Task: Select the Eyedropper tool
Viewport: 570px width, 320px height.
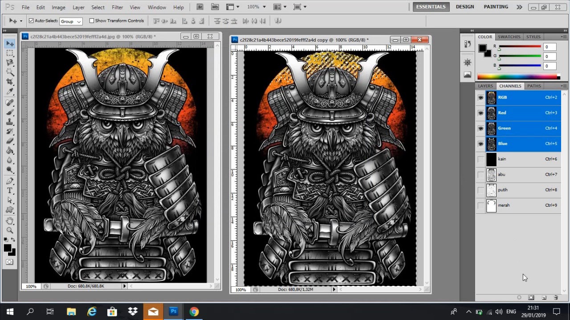Action: [10, 92]
